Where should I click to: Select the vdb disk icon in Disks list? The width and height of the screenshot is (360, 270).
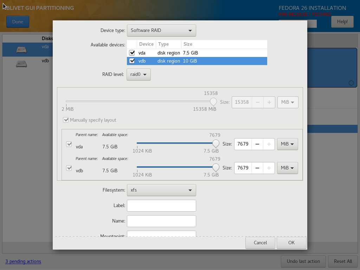point(21,64)
